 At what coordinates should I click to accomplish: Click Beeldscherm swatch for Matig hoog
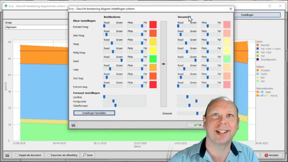click(153, 50)
